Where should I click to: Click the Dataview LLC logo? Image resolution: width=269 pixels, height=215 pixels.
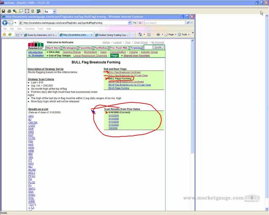click(x=36, y=45)
